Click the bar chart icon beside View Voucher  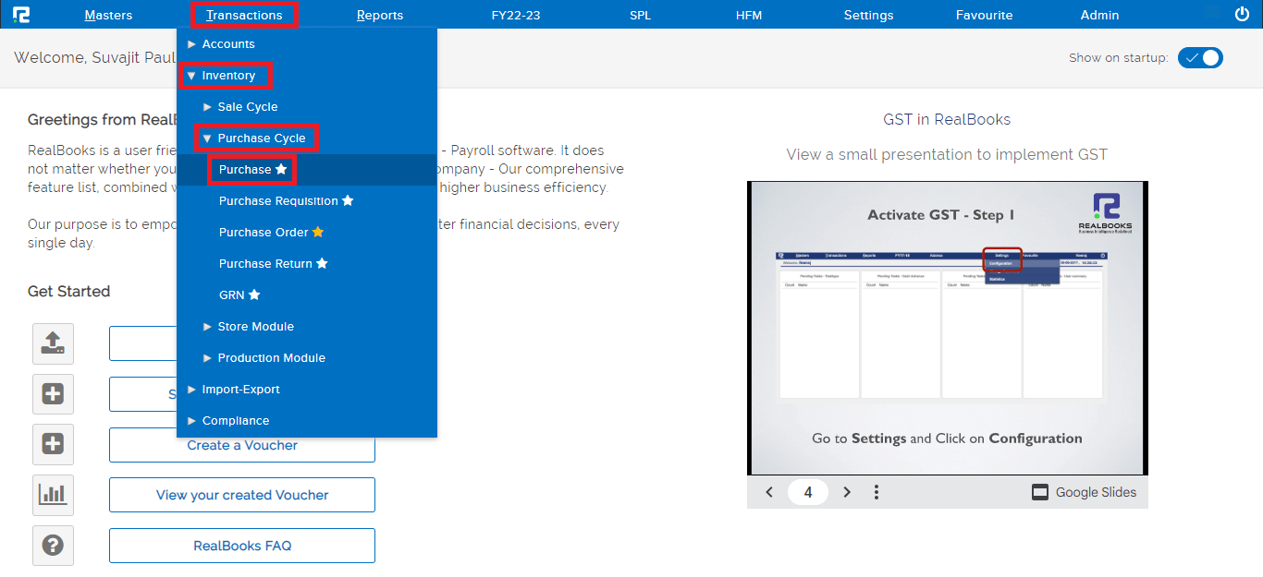[53, 495]
